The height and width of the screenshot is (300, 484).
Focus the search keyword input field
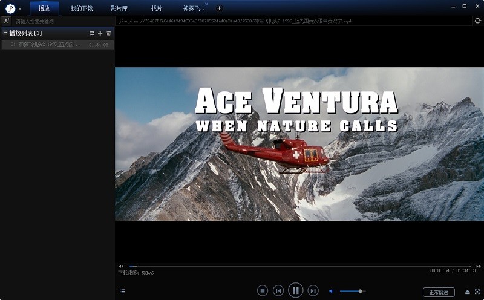pyautogui.click(x=64, y=21)
